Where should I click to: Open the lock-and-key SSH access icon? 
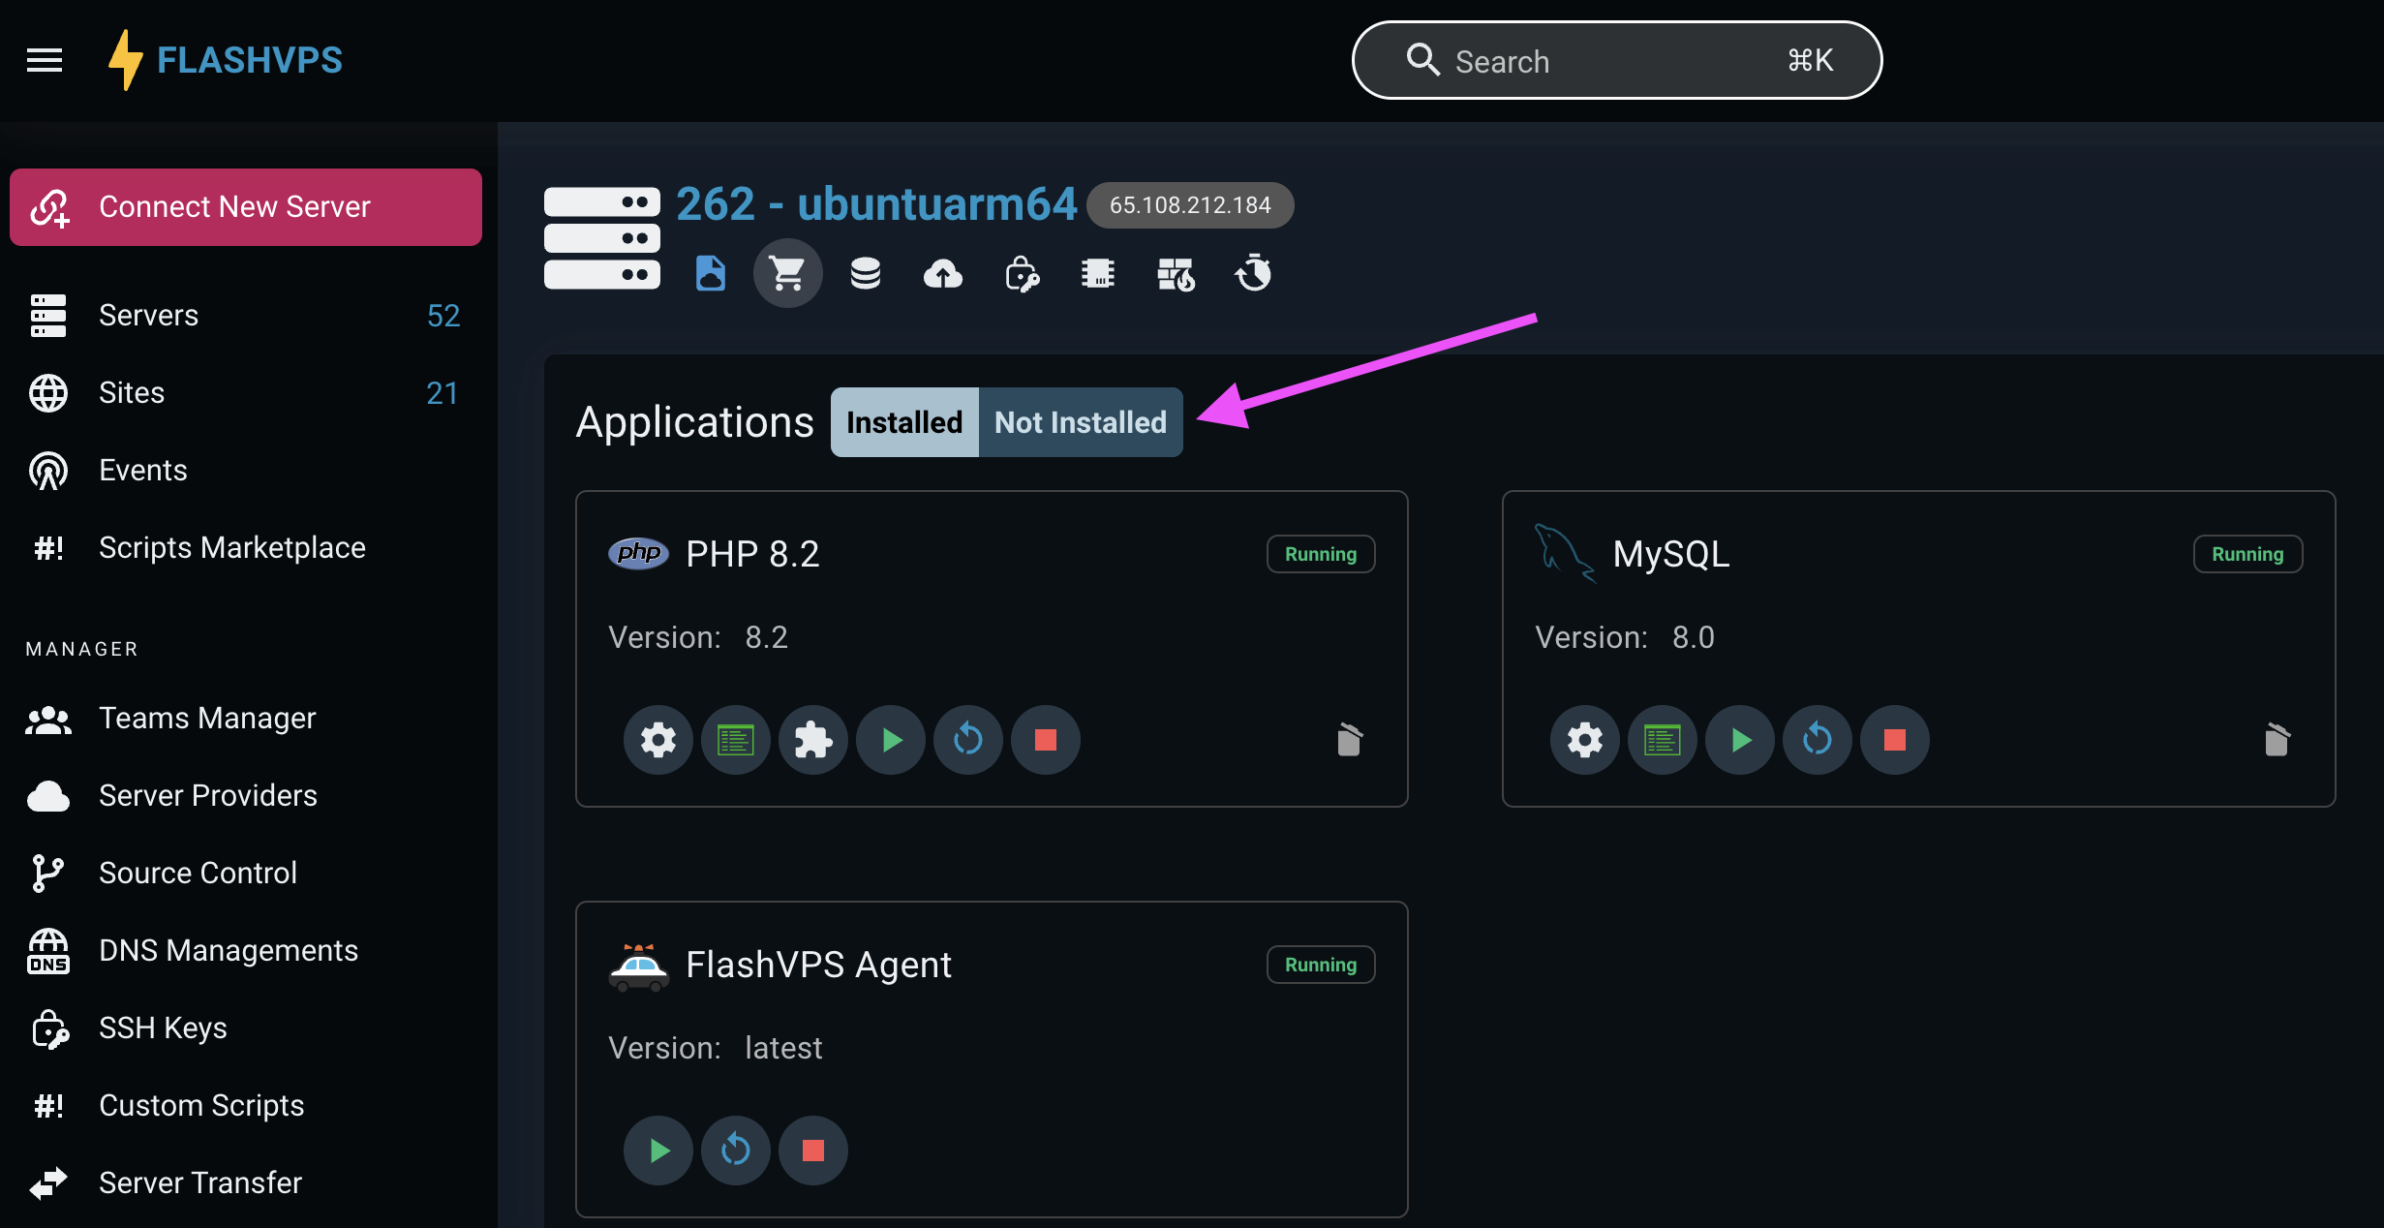1021,273
